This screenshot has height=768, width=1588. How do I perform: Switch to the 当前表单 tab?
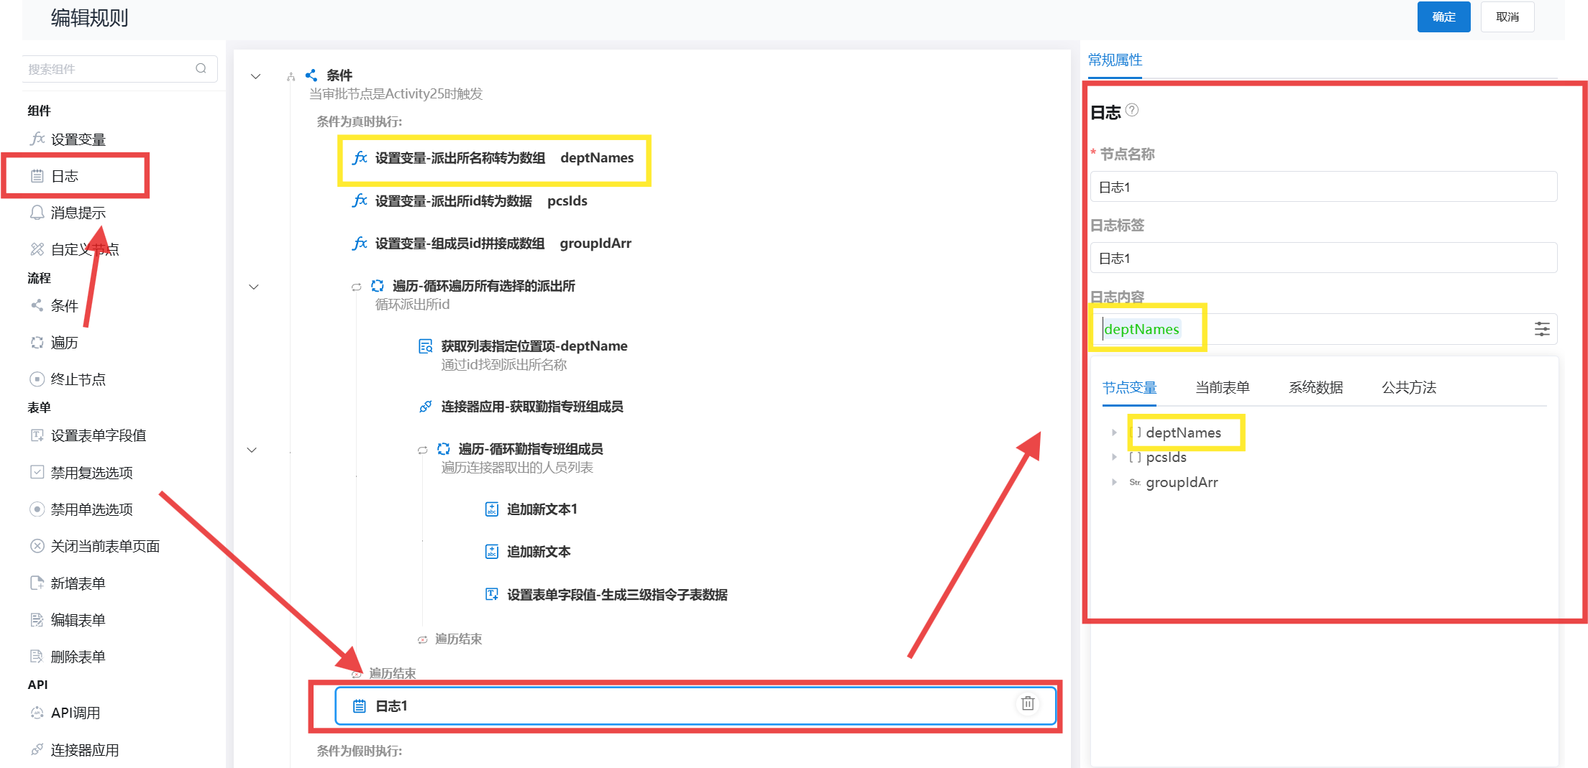pos(1222,387)
